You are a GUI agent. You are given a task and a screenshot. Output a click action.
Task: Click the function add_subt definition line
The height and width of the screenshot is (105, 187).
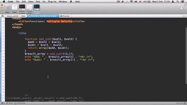[51, 39]
